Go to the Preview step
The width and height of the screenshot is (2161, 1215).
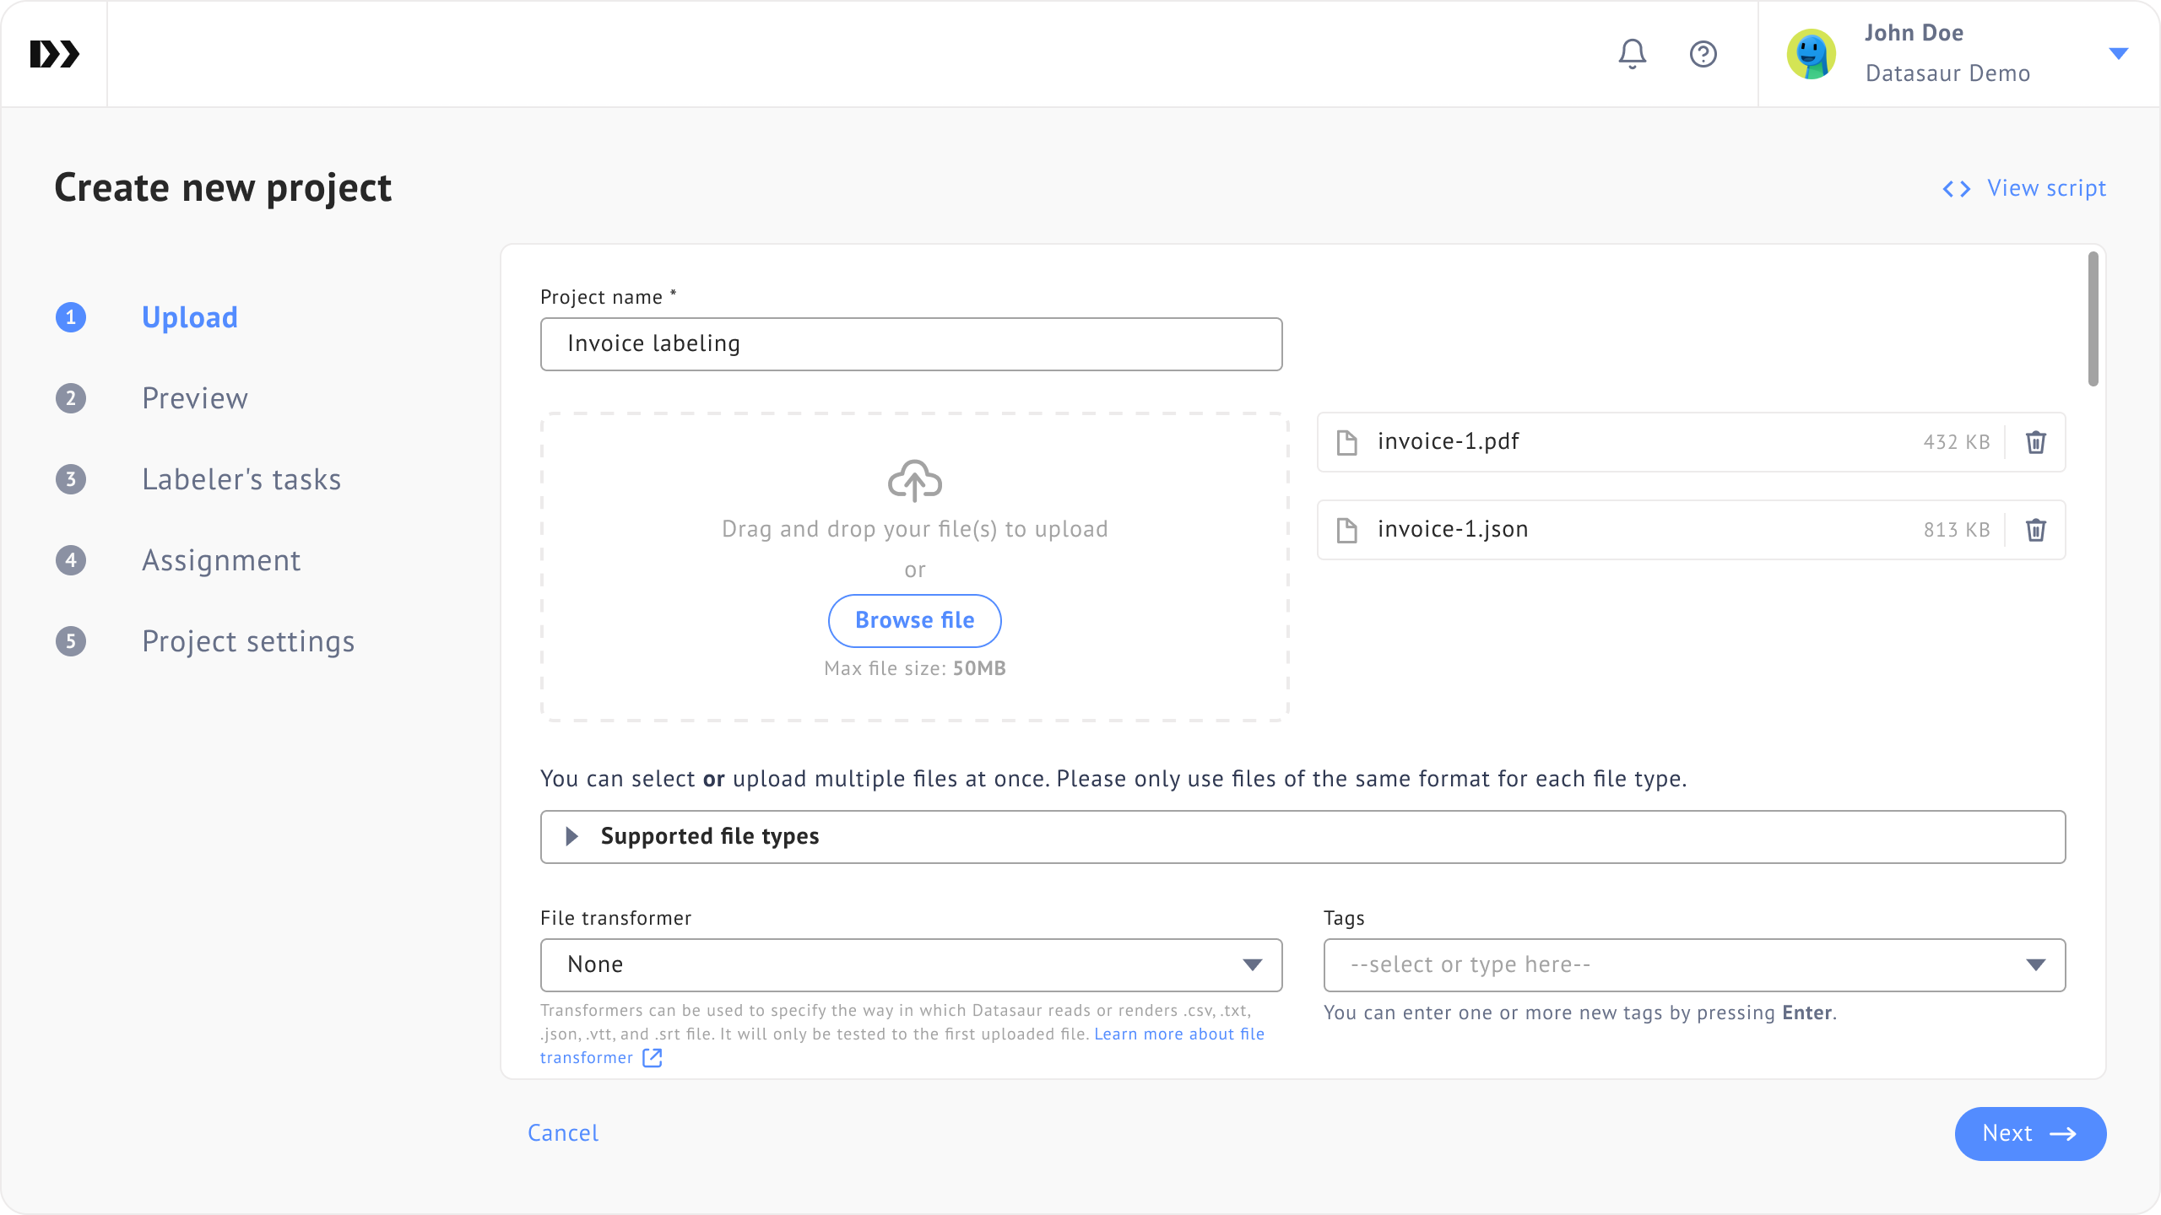coord(194,398)
